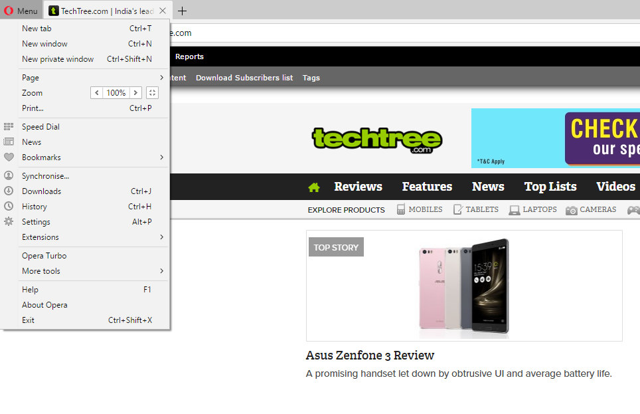Click the Opera Menu button

[x=21, y=11]
